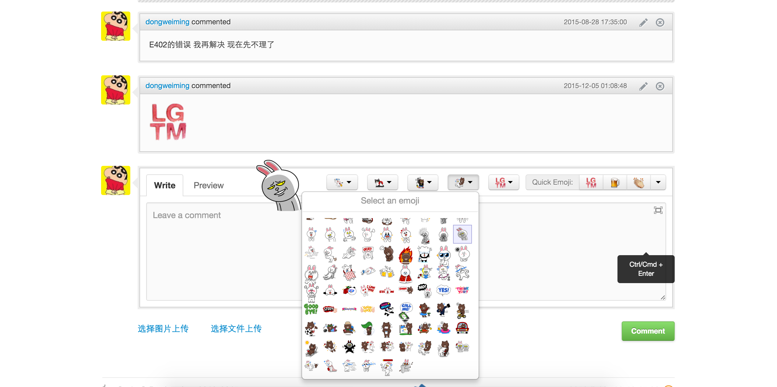Screen dimensions: 777x387
Task: Delete the 2015-12-05 01:08:48 comment
Action: tap(660, 86)
